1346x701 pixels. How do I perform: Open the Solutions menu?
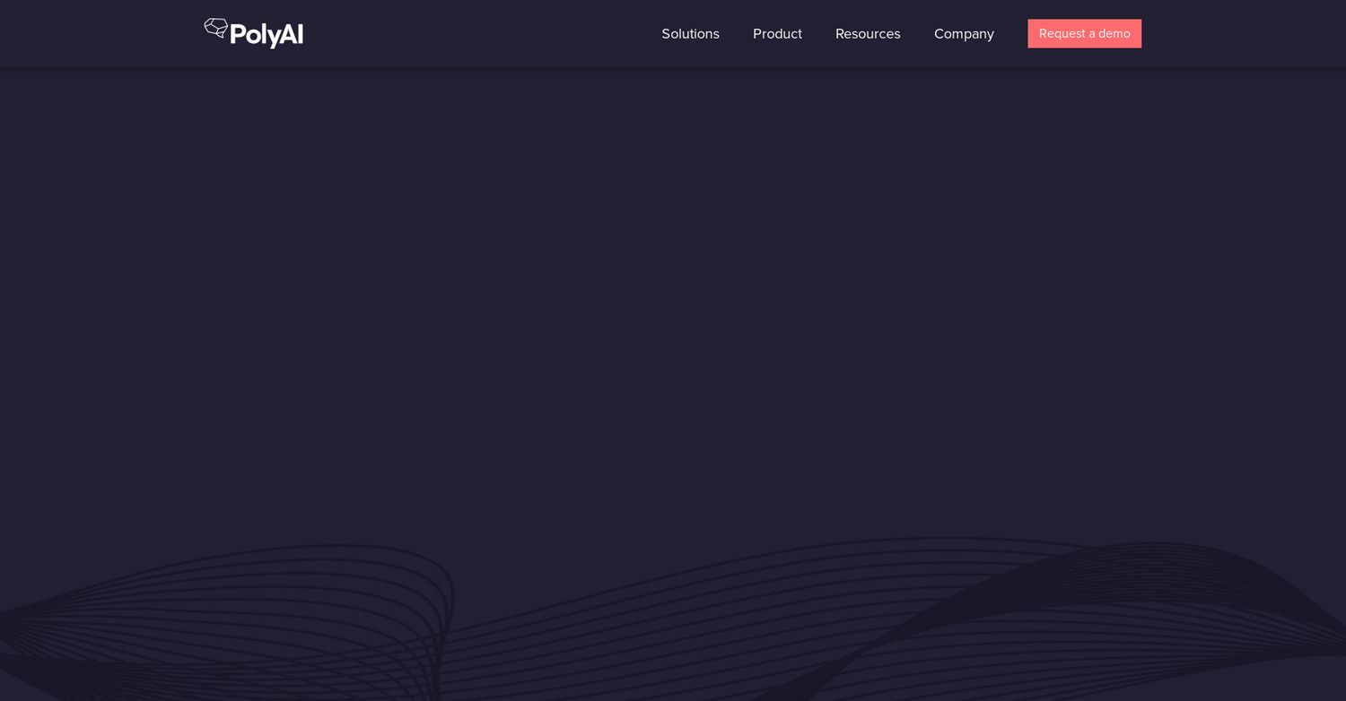pos(690,34)
